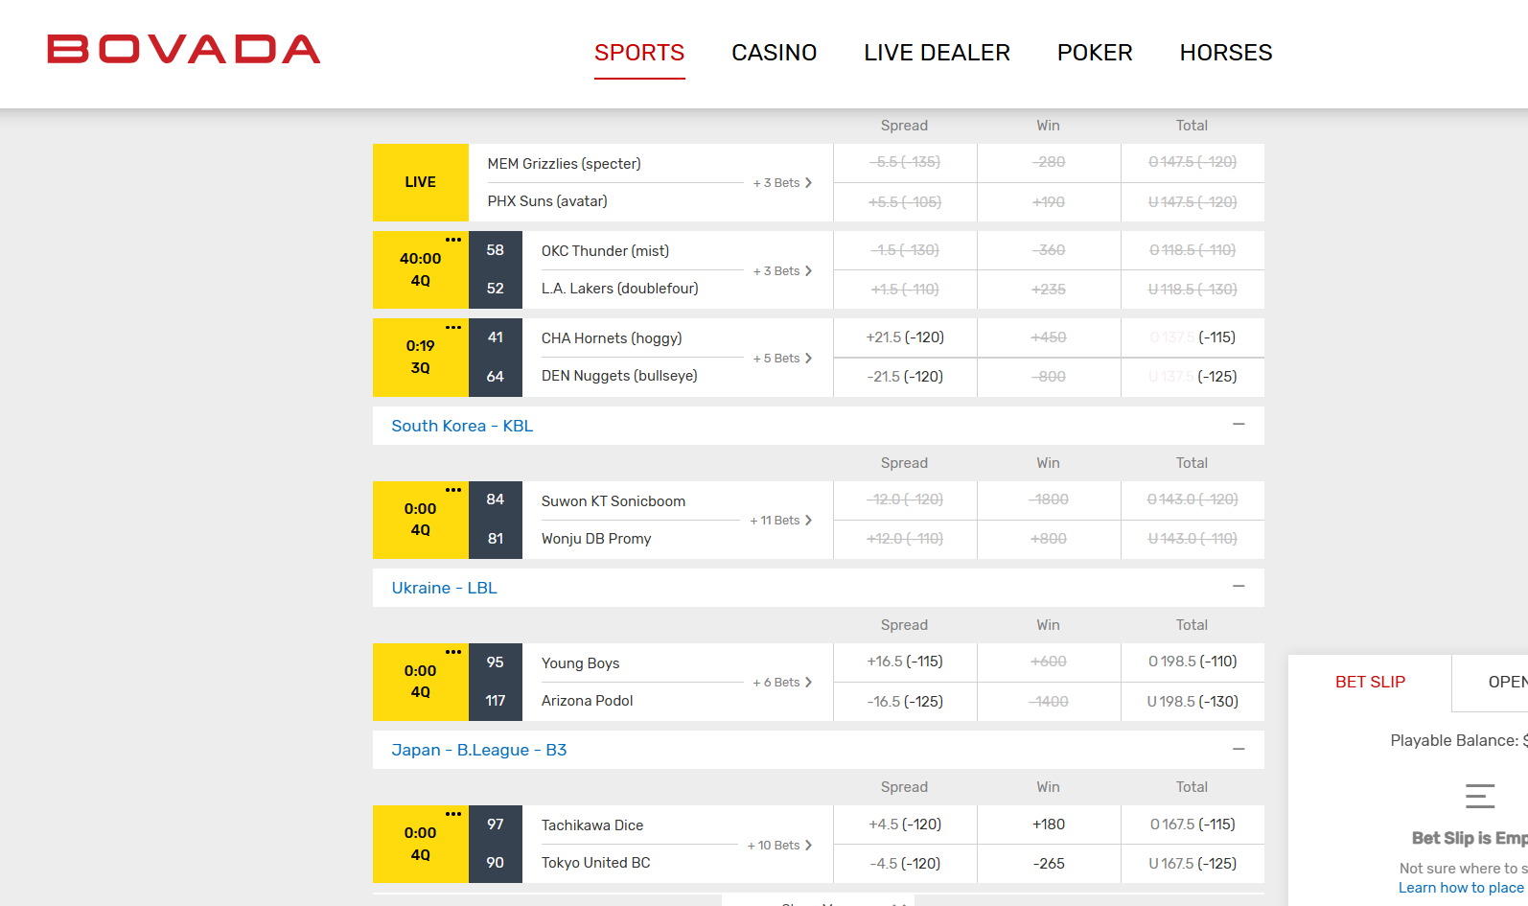Select Tachikawa Dice +180 win odds
This screenshot has height=906, width=1528.
click(x=1049, y=825)
